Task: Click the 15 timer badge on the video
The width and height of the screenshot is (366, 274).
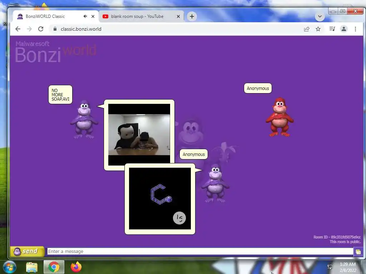Action: (x=179, y=218)
